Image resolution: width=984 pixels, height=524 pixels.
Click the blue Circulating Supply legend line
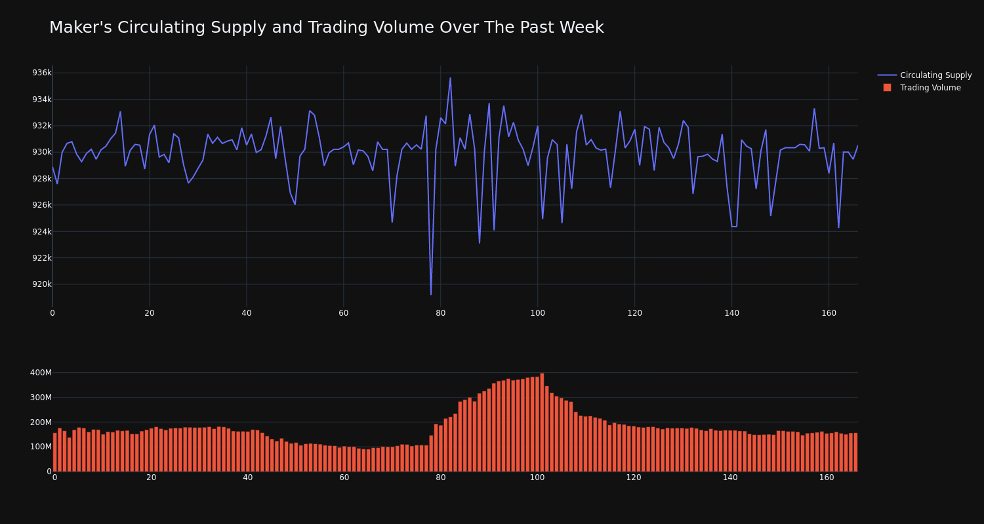(x=887, y=75)
